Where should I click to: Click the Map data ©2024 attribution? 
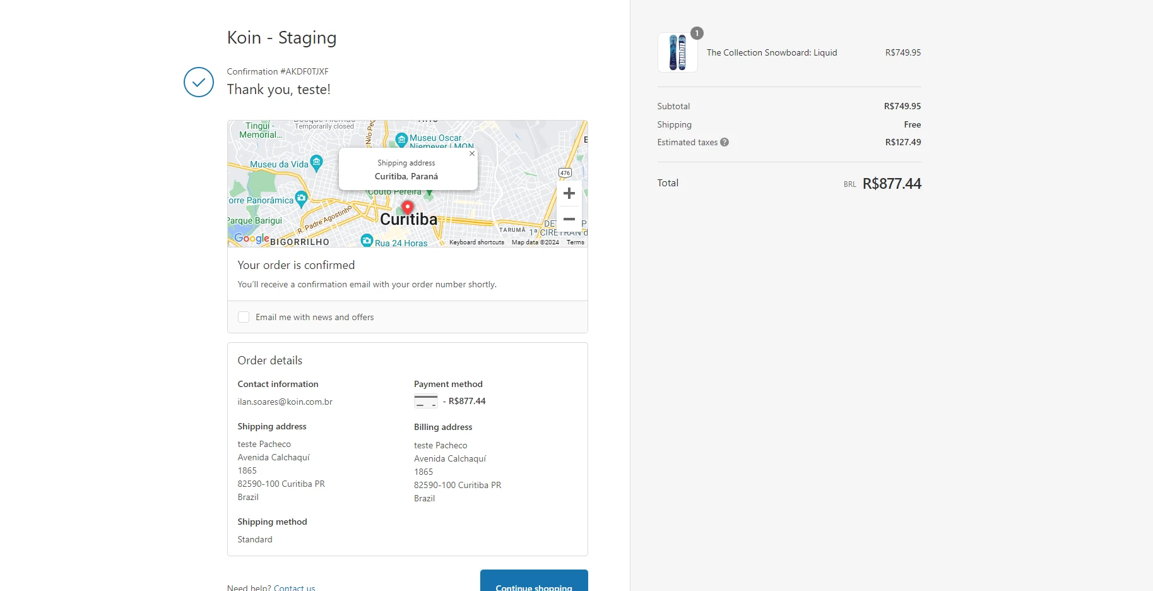pyautogui.click(x=535, y=242)
